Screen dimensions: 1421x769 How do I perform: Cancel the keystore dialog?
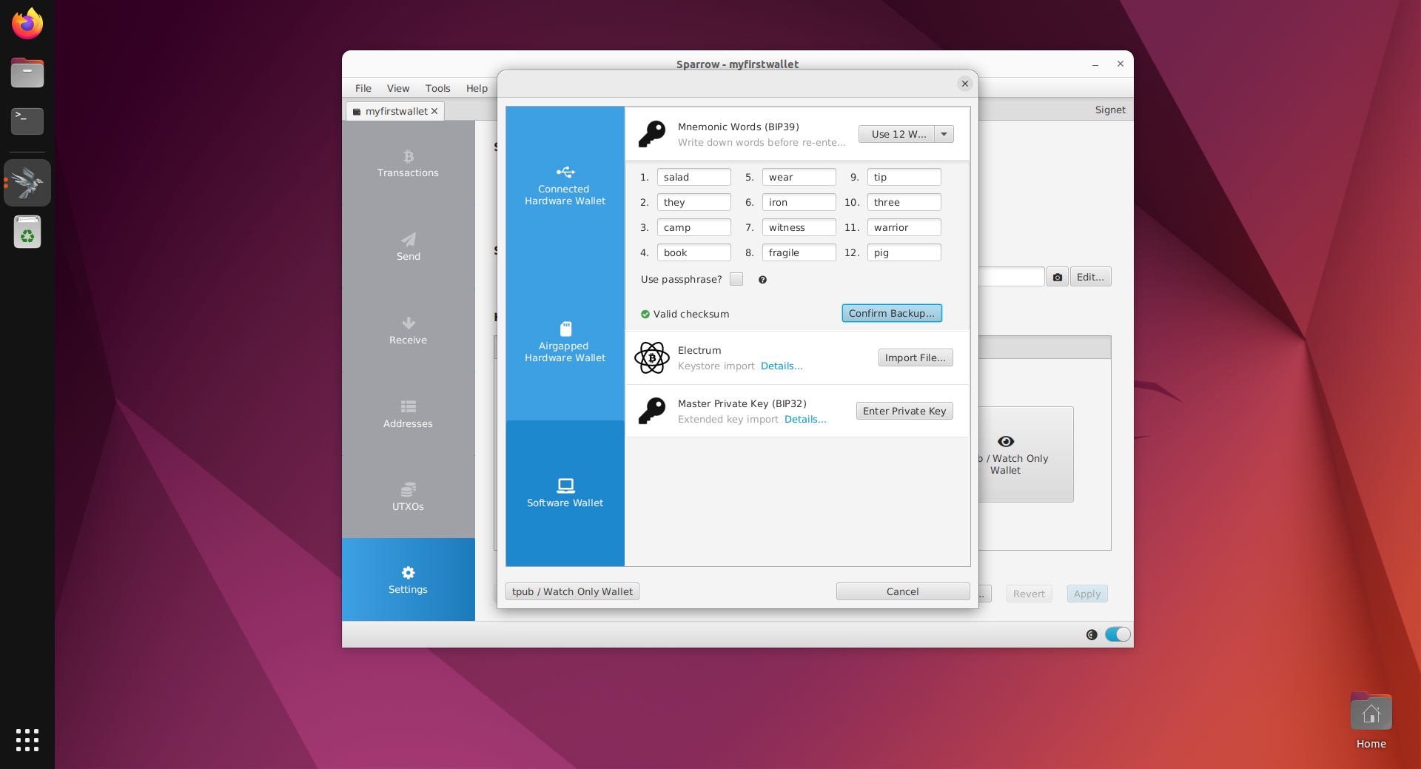click(903, 591)
